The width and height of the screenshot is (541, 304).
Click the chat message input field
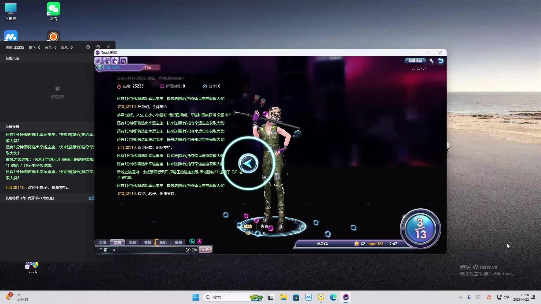tap(151, 250)
